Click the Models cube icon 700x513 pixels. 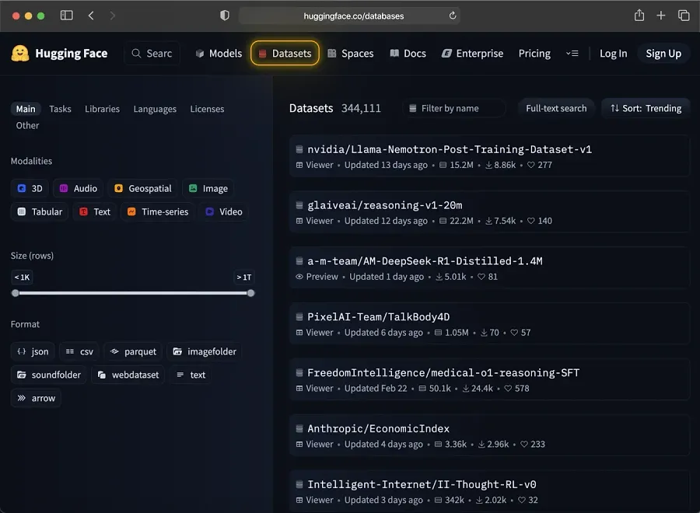(x=200, y=54)
